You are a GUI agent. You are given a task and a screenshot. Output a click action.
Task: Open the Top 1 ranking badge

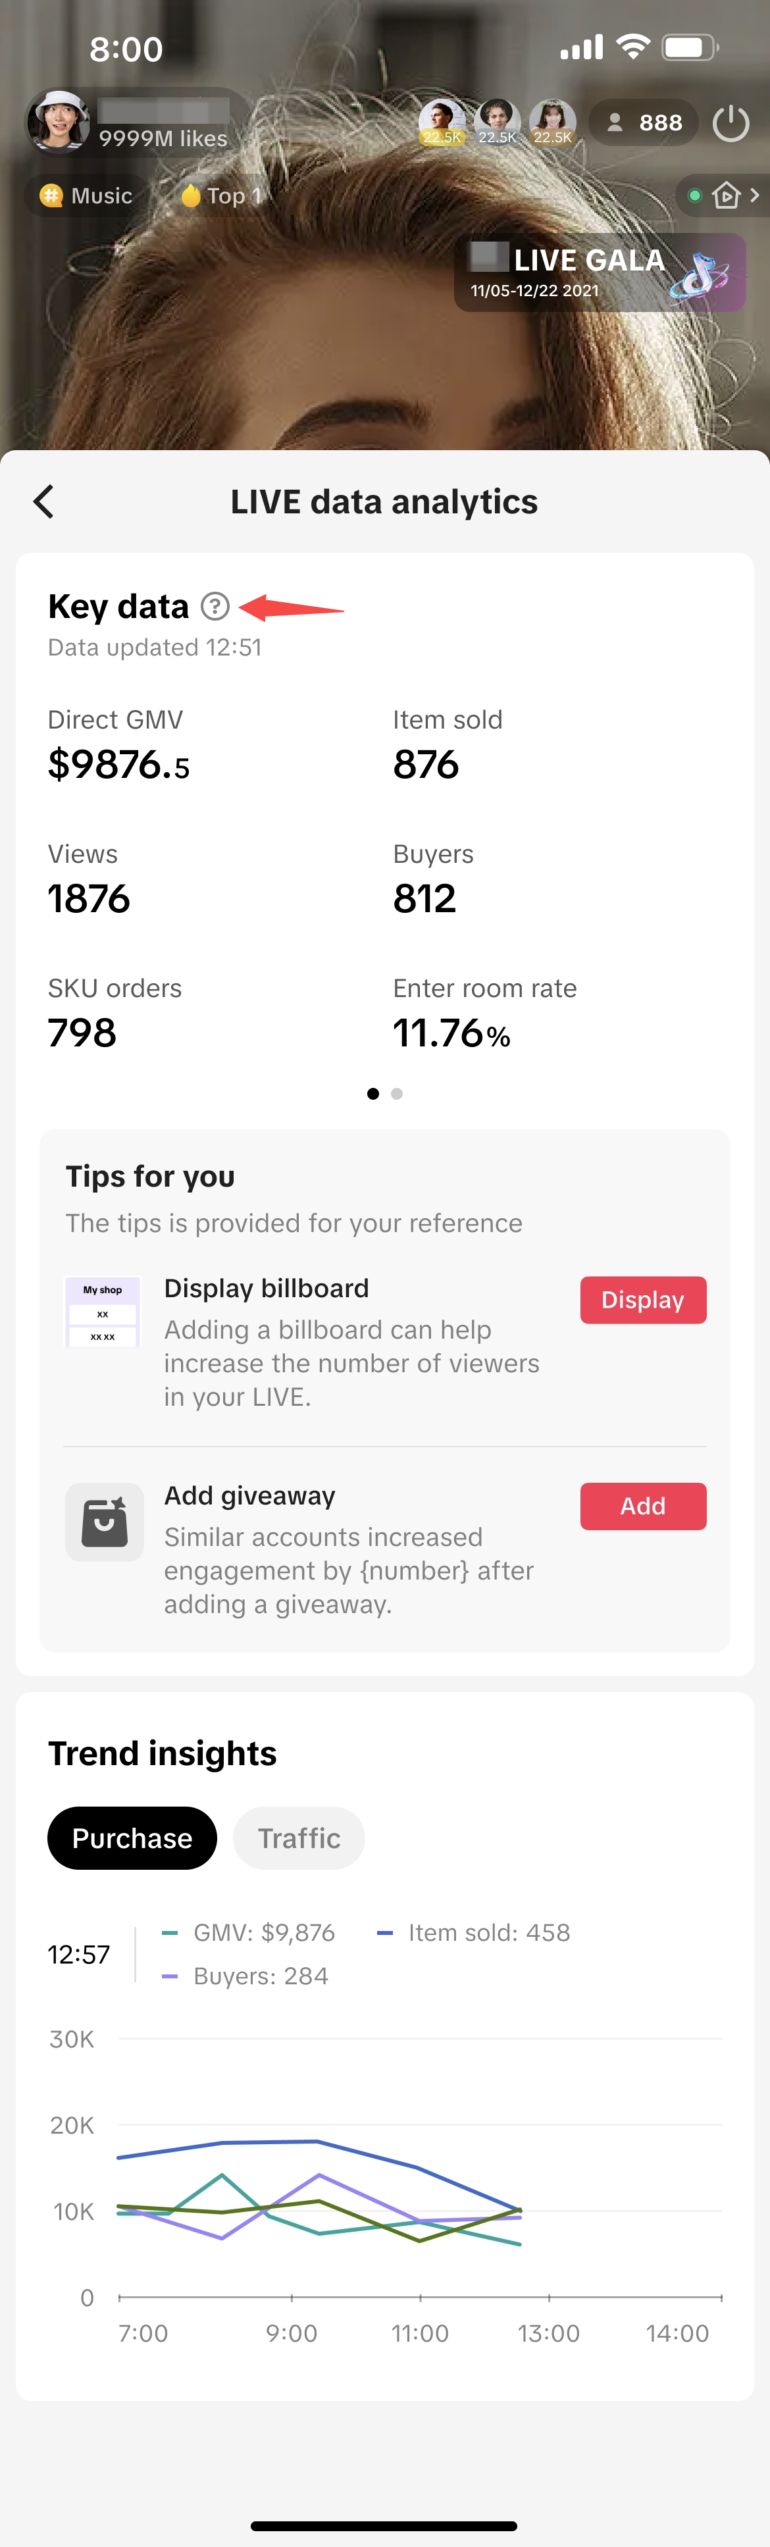[220, 195]
